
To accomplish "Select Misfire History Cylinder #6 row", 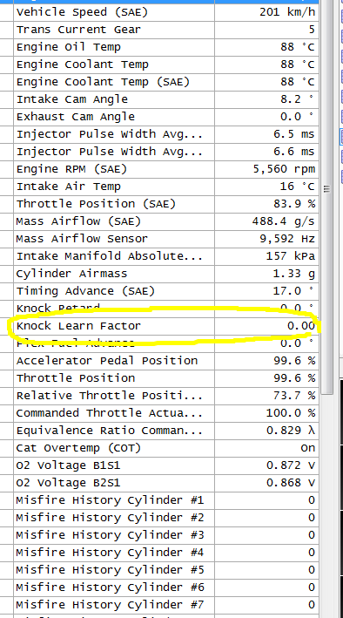I will (166, 587).
